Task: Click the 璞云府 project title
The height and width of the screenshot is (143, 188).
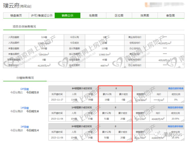Action: [x=11, y=6]
